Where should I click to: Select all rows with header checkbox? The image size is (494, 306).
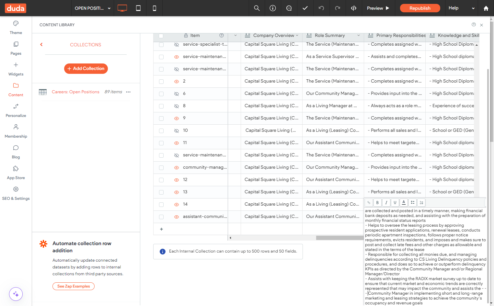pos(161,36)
